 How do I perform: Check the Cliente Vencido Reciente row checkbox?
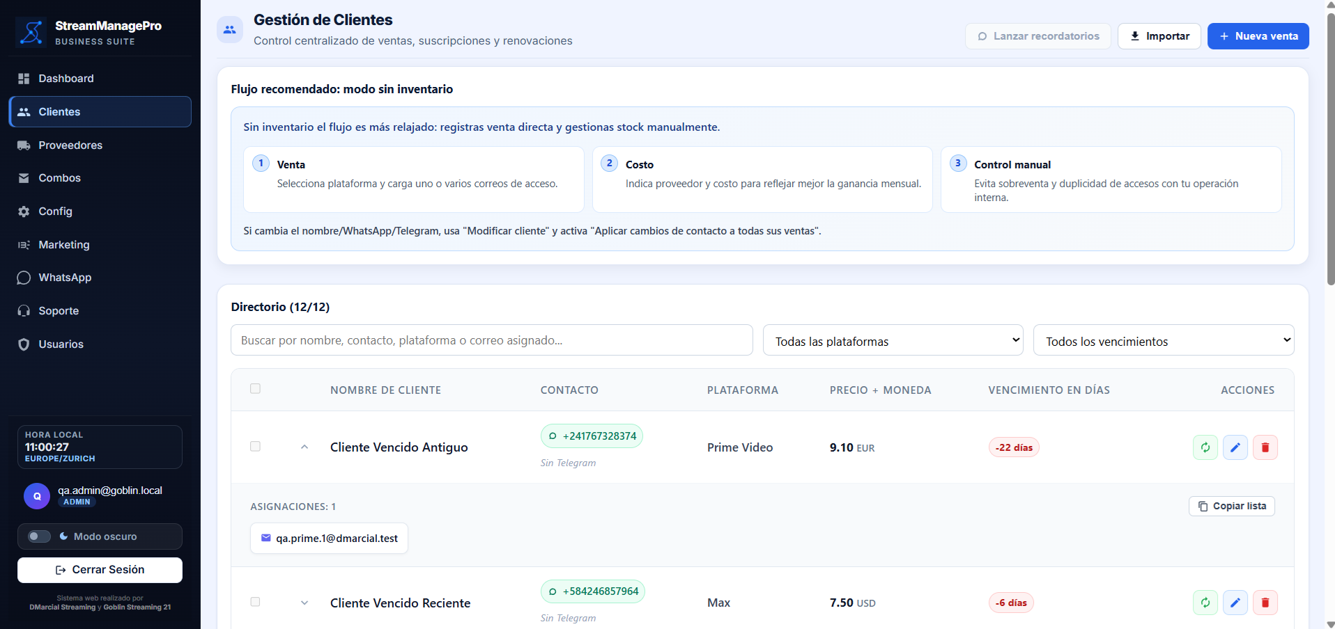click(255, 602)
